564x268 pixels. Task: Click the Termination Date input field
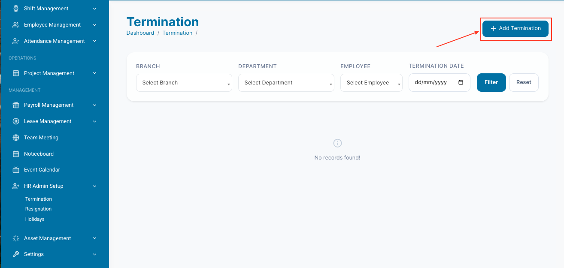tap(435, 83)
